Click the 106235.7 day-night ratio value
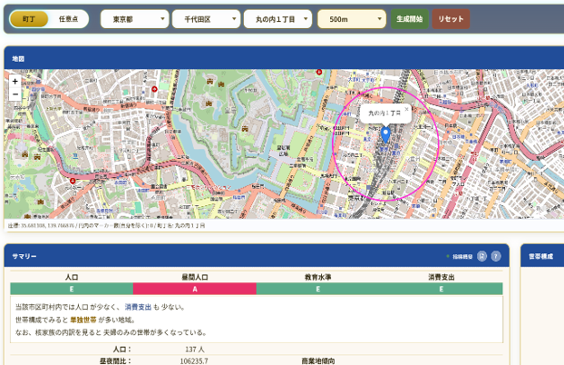 click(x=194, y=360)
